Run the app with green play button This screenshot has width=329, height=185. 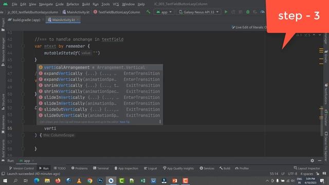coord(226,12)
